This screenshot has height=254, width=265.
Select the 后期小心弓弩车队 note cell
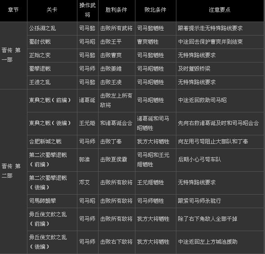click(220, 160)
